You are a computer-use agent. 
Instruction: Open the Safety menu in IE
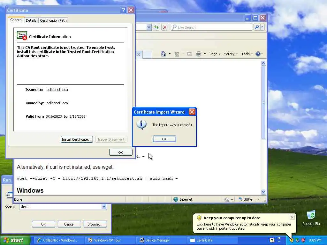coord(231,54)
